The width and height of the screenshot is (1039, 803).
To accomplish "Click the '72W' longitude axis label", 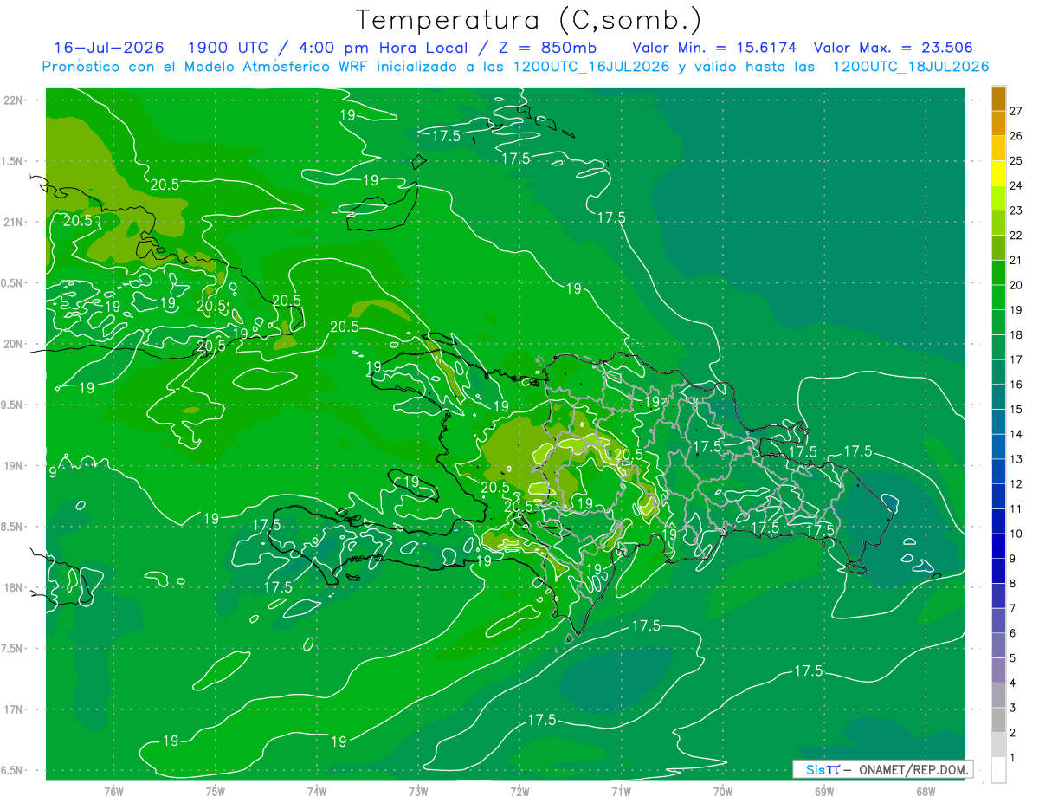I will pyautogui.click(x=519, y=791).
